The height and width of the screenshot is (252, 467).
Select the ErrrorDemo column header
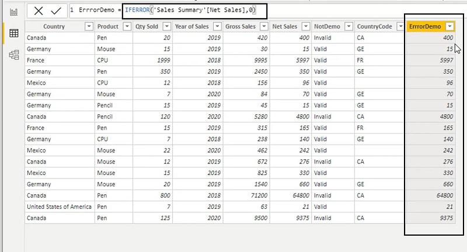click(425, 26)
